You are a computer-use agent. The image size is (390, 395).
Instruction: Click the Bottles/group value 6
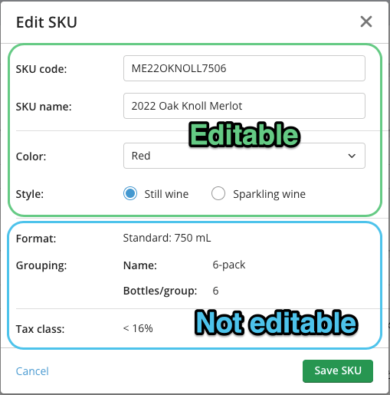point(215,291)
